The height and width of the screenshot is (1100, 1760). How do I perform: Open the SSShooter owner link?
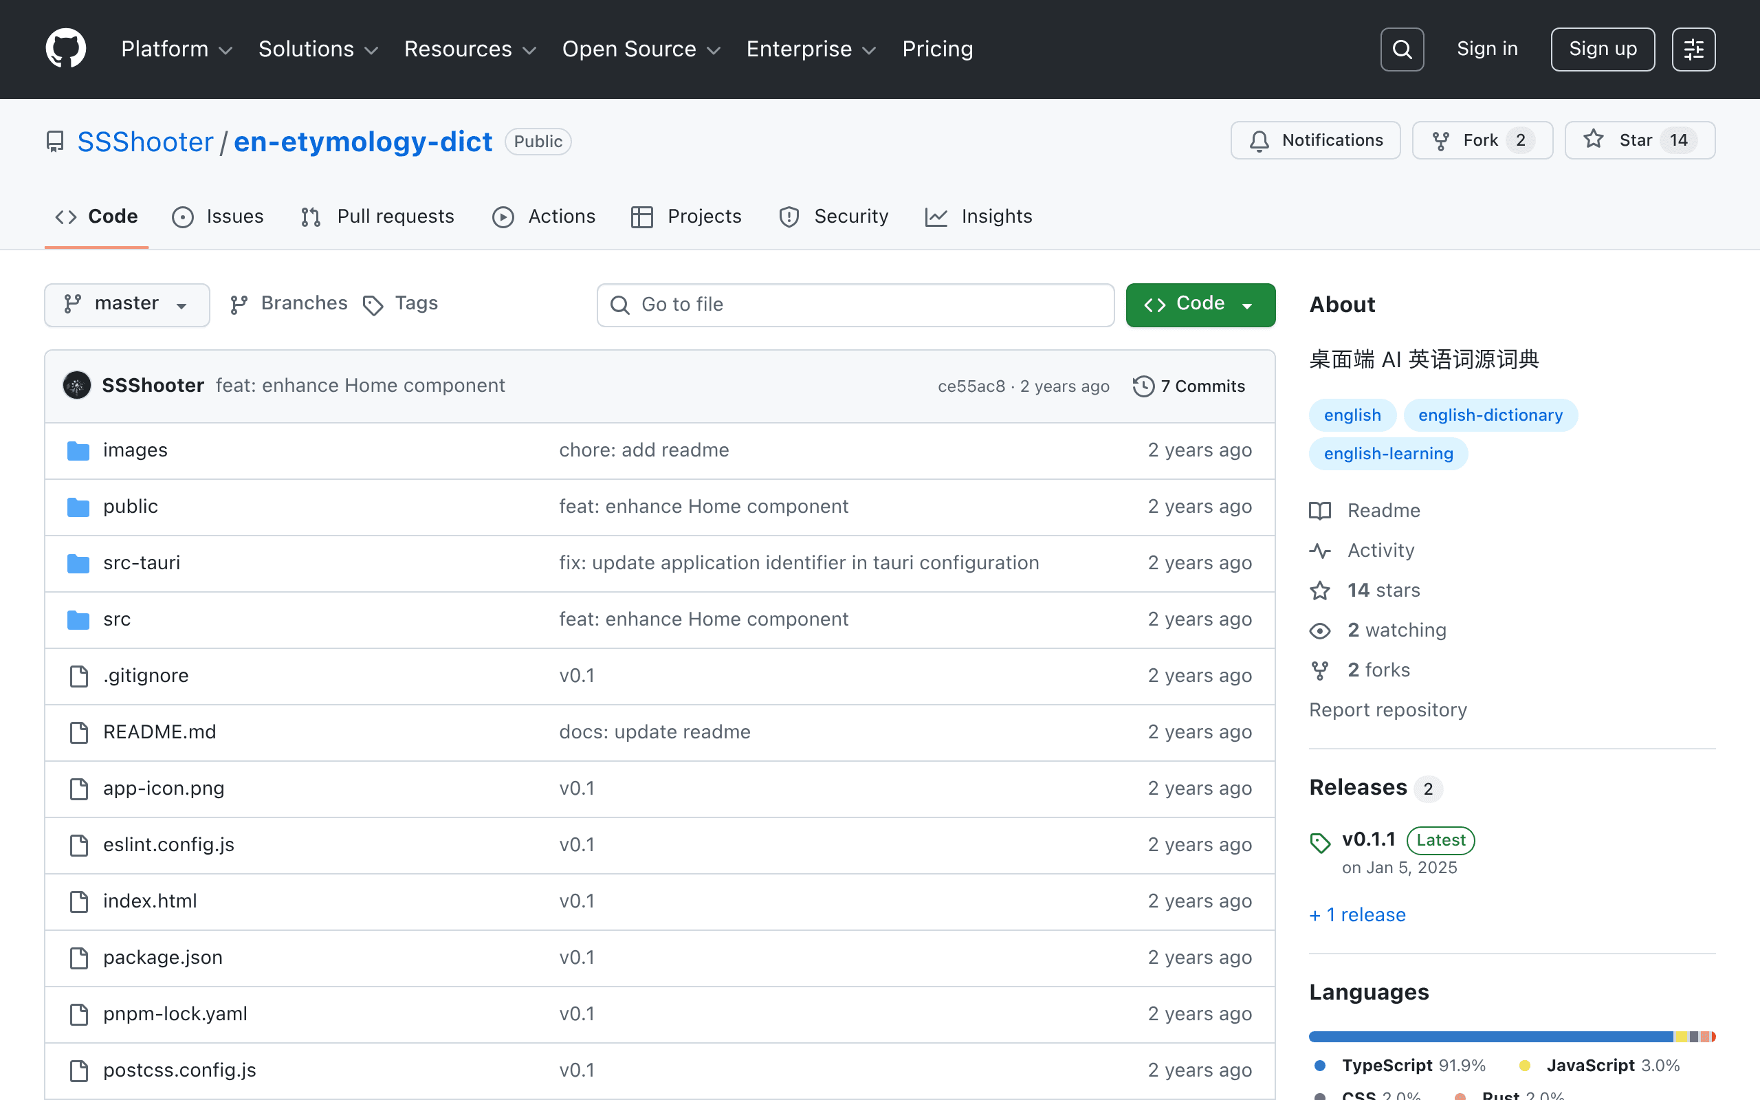(x=146, y=142)
